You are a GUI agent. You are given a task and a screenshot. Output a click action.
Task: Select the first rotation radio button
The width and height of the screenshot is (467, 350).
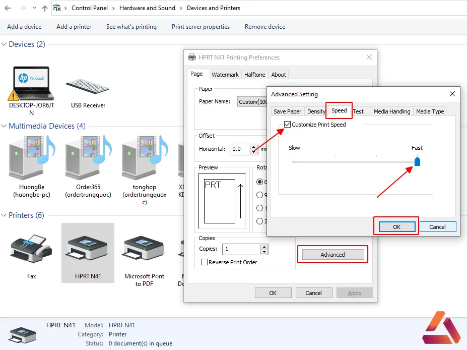coord(260,182)
